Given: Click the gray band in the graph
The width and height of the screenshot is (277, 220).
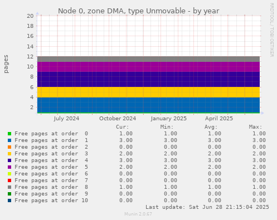Looking at the screenshot, I should click(148, 59).
